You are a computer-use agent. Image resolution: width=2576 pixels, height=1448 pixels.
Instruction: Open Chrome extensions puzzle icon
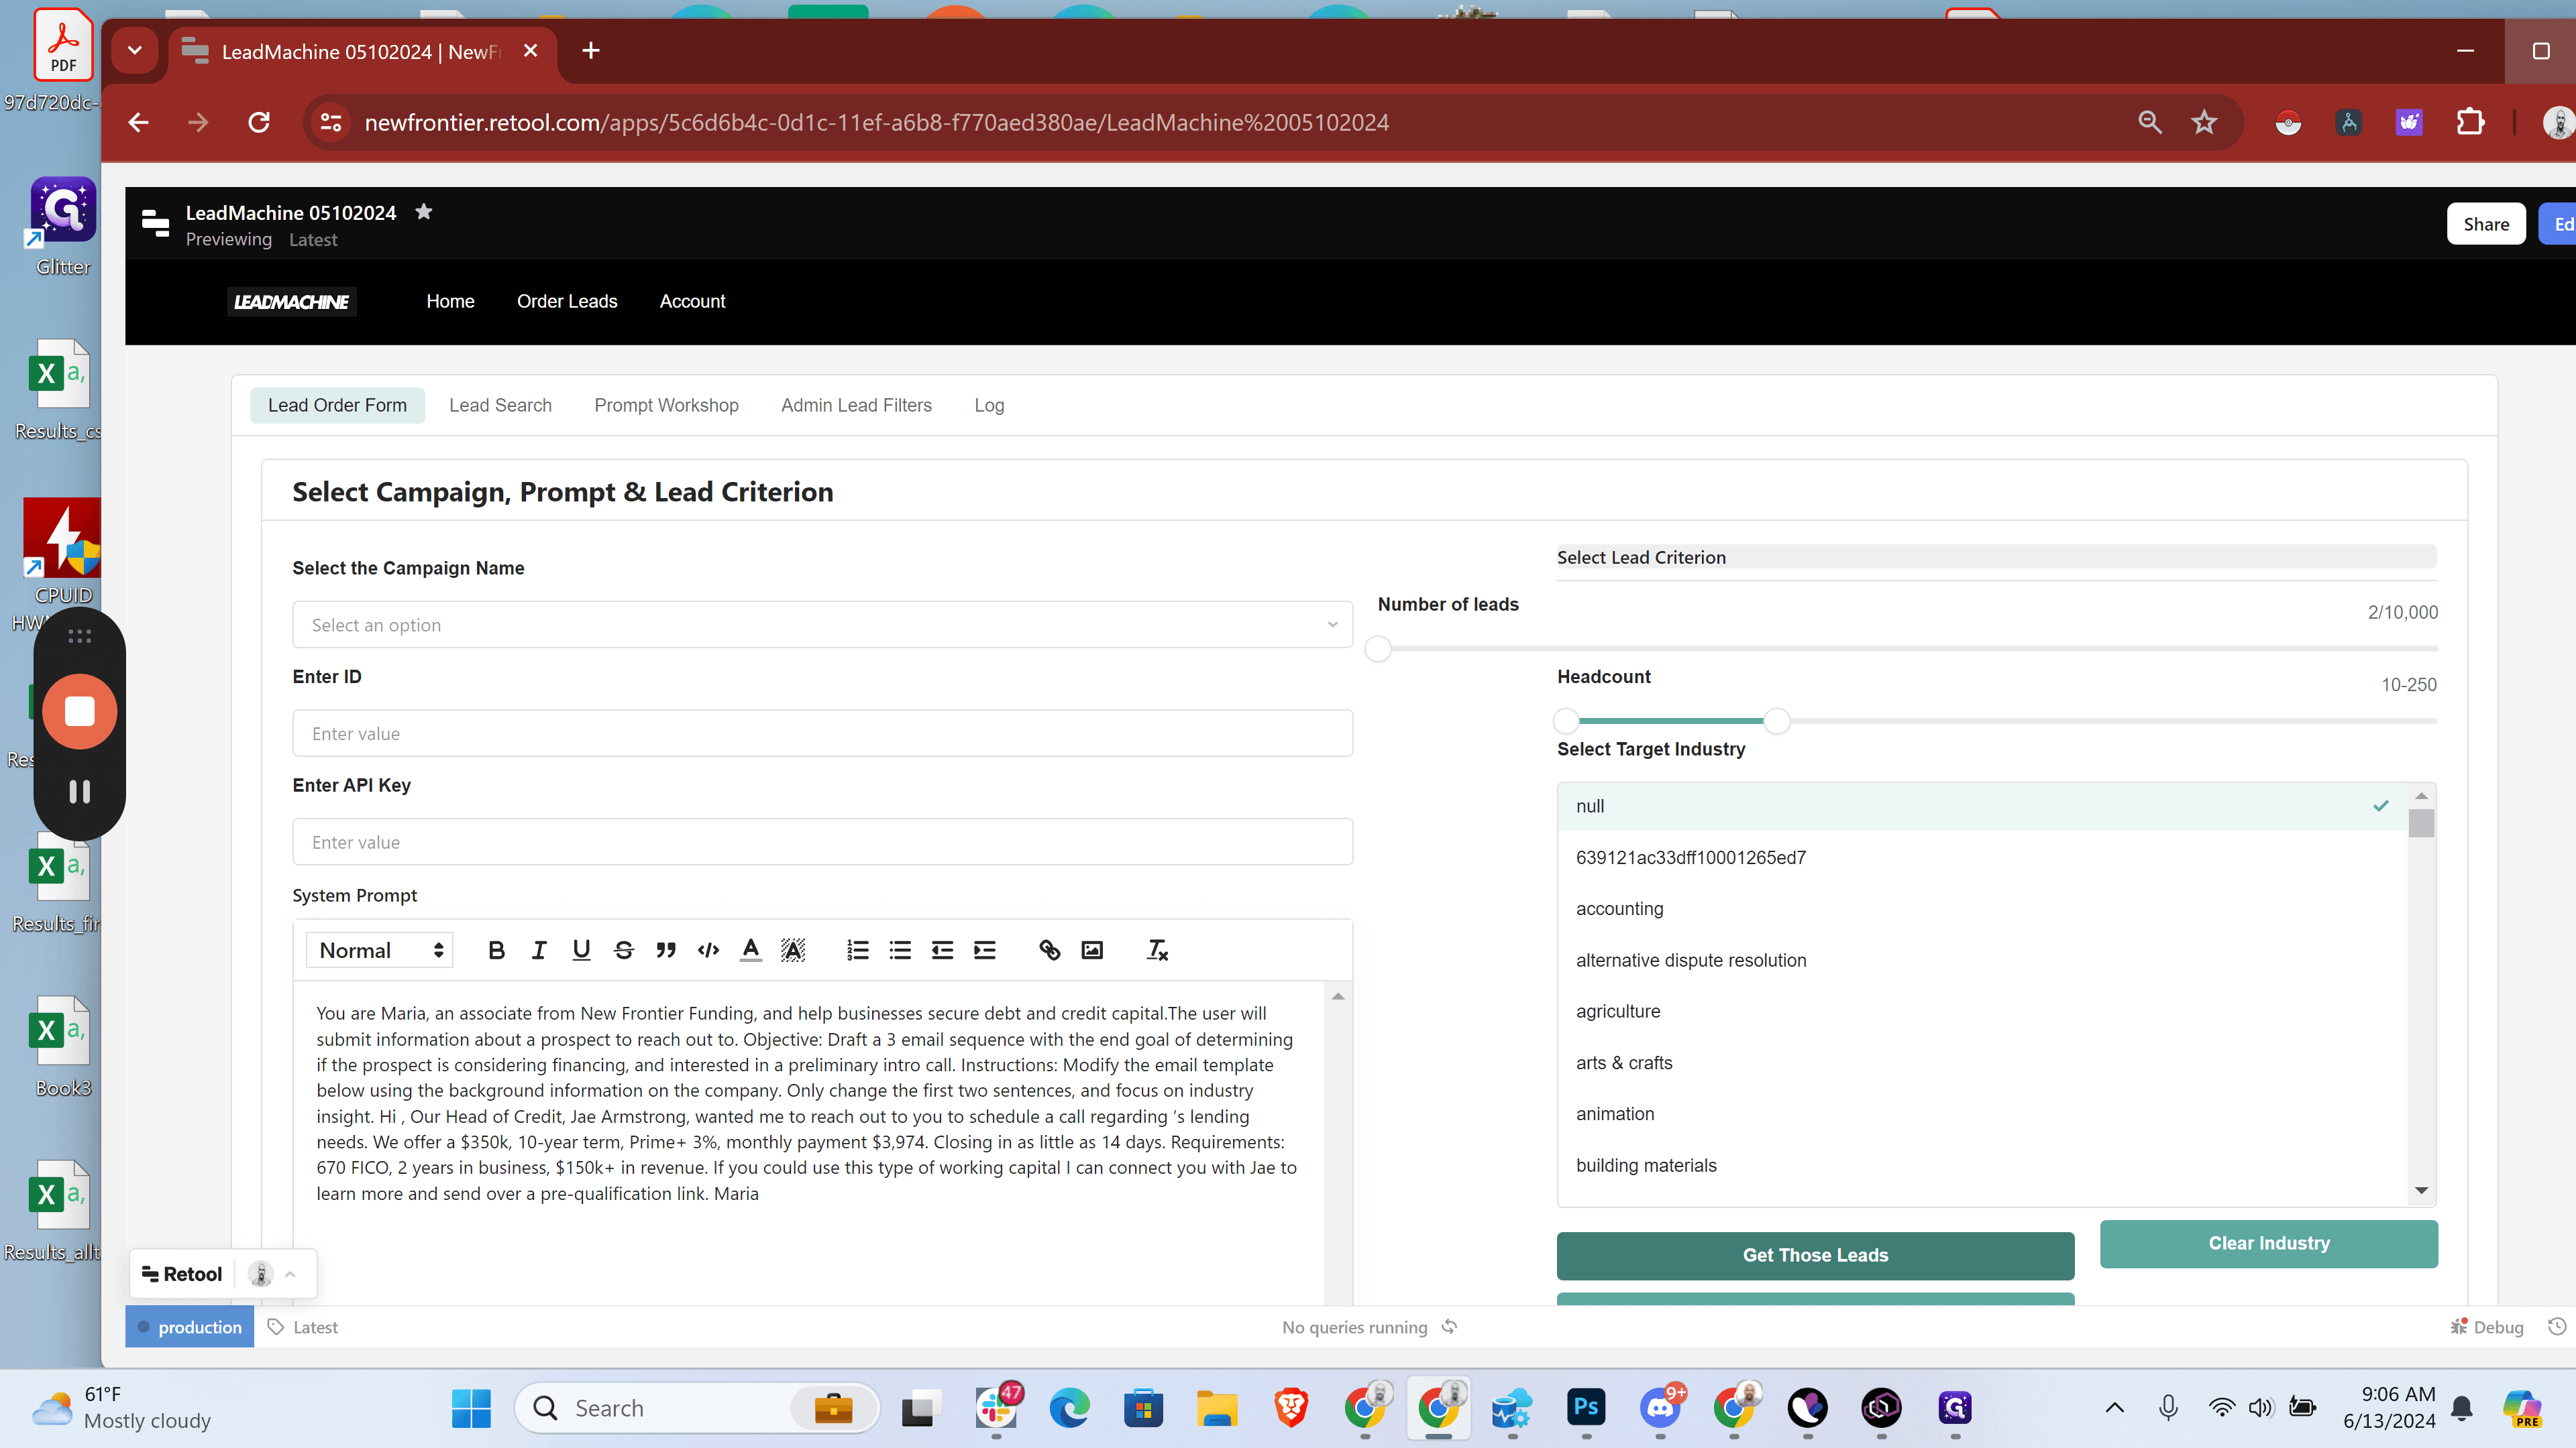(x=2470, y=123)
